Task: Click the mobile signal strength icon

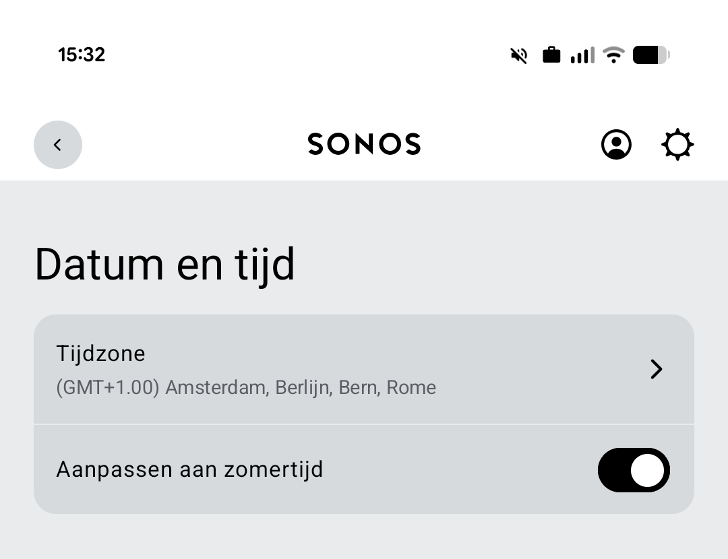Action: tap(580, 55)
